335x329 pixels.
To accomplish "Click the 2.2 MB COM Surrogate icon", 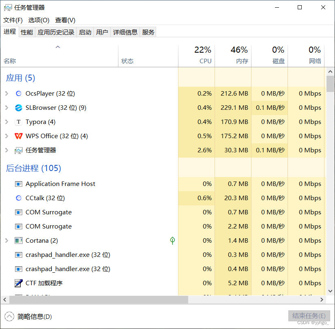I will (x=19, y=226).
